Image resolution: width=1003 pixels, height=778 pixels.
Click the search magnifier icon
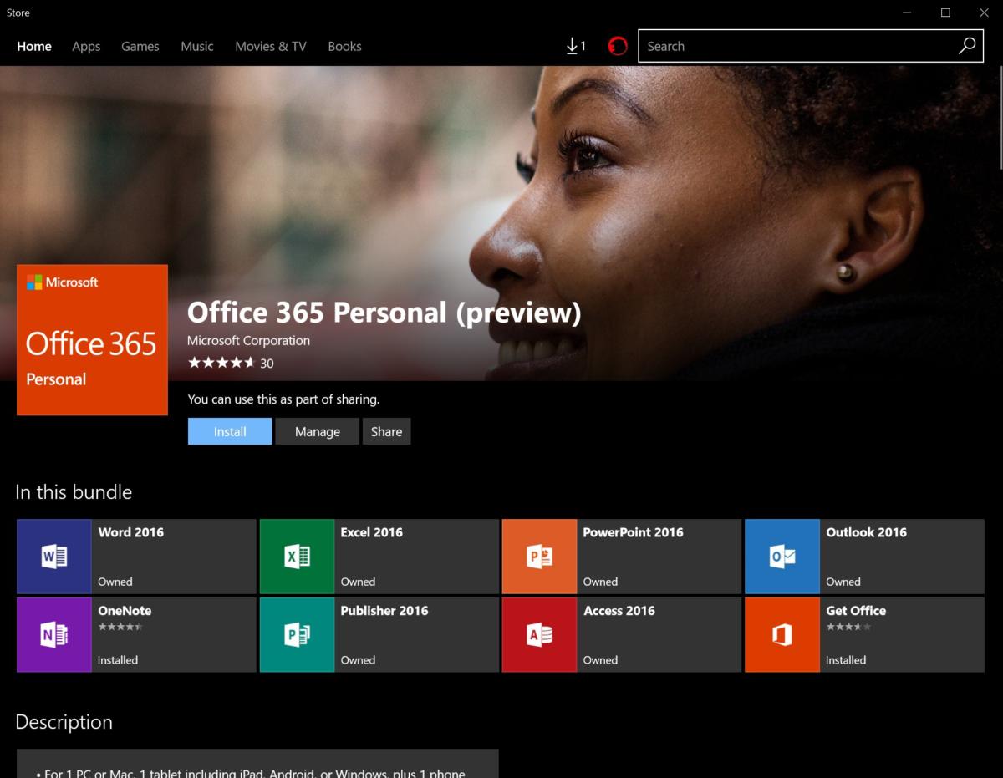pos(967,46)
